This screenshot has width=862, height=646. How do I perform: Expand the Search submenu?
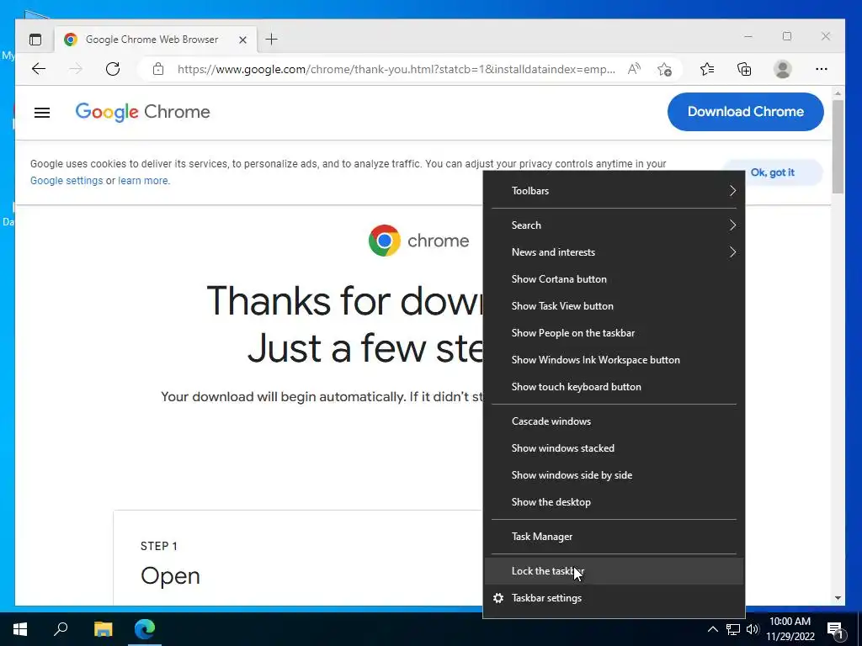point(614,225)
